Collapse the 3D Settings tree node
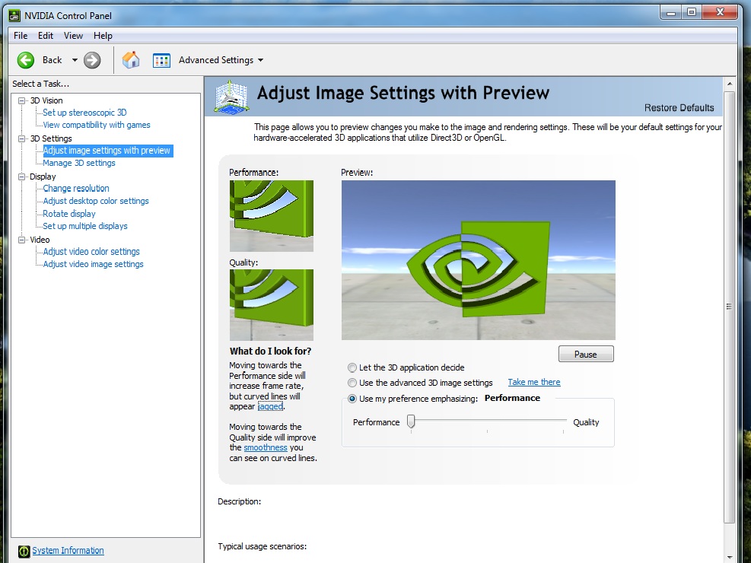751x563 pixels. (21, 138)
